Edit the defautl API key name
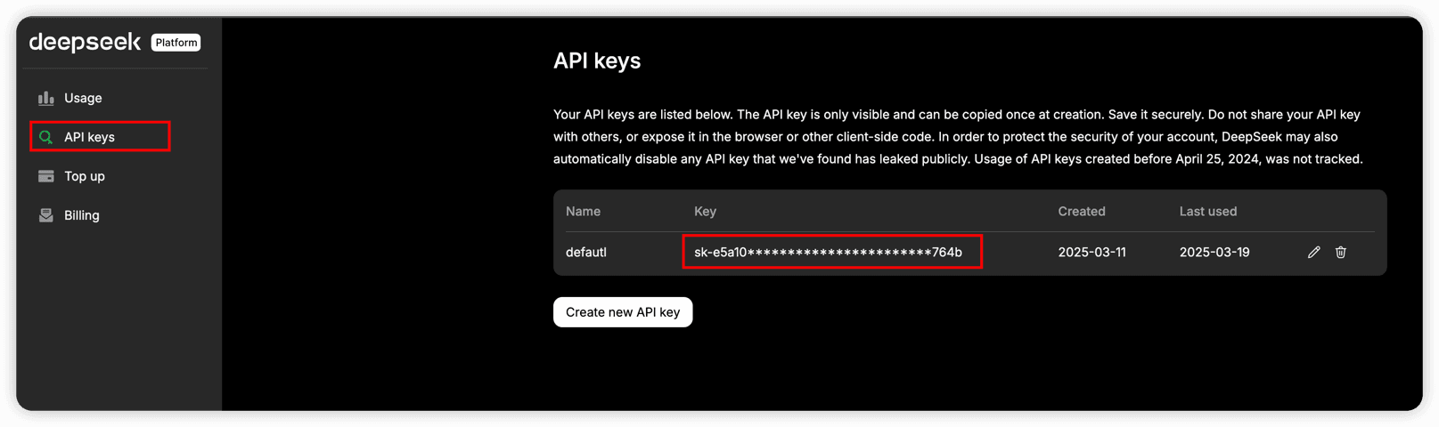Image resolution: width=1439 pixels, height=427 pixels. tap(1313, 253)
